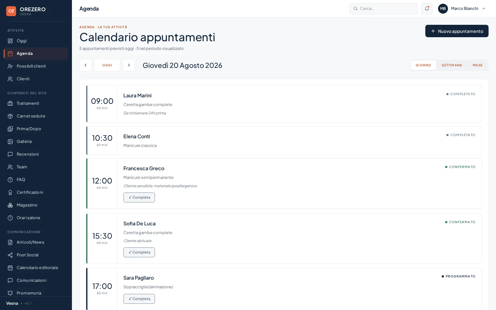Switch to Giorno view
Screen dimensions: 496x310
tap(423, 65)
